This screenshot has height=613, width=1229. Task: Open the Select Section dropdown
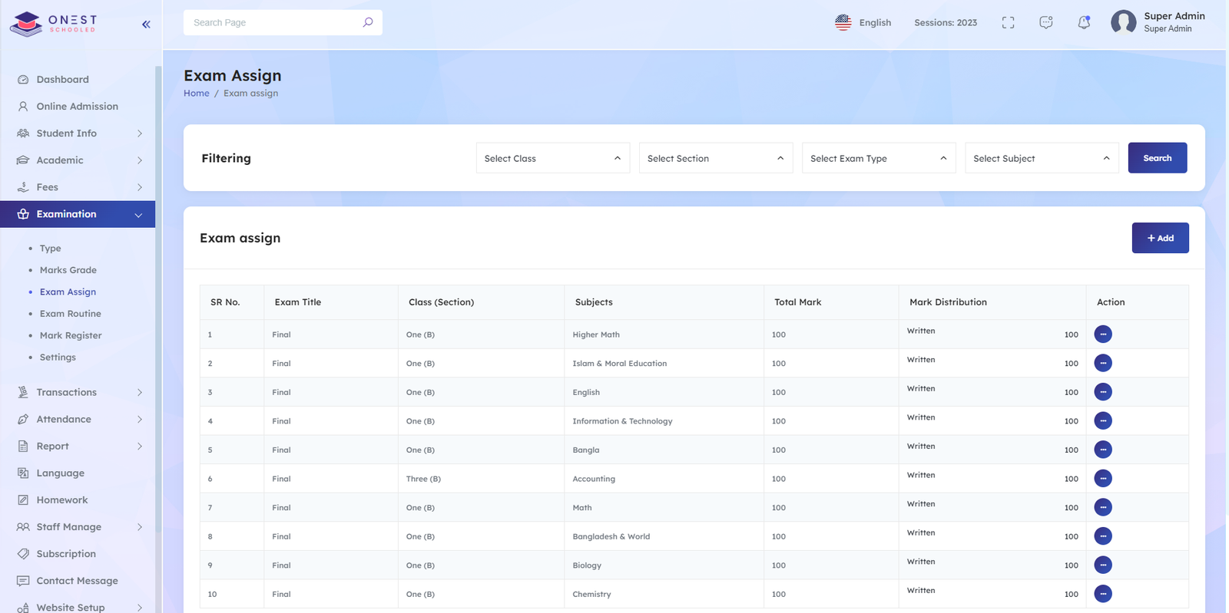pos(716,158)
